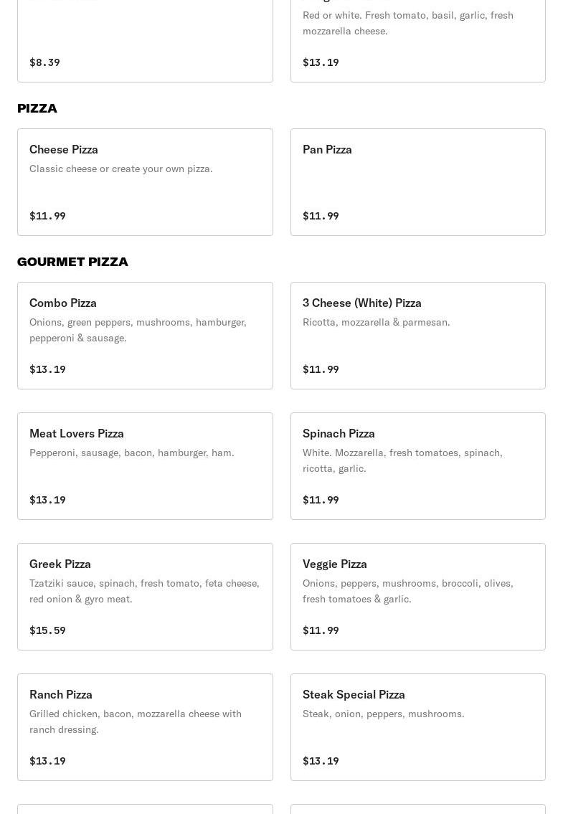Open the 3 Cheese (White) Pizza card

coord(417,336)
